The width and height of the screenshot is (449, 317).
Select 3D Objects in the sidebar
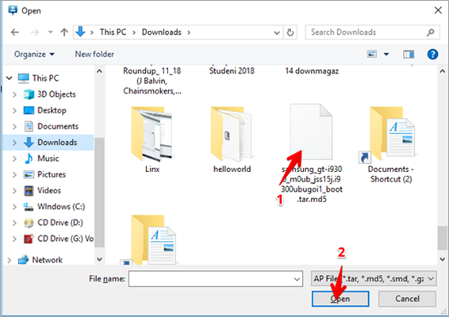coord(56,94)
